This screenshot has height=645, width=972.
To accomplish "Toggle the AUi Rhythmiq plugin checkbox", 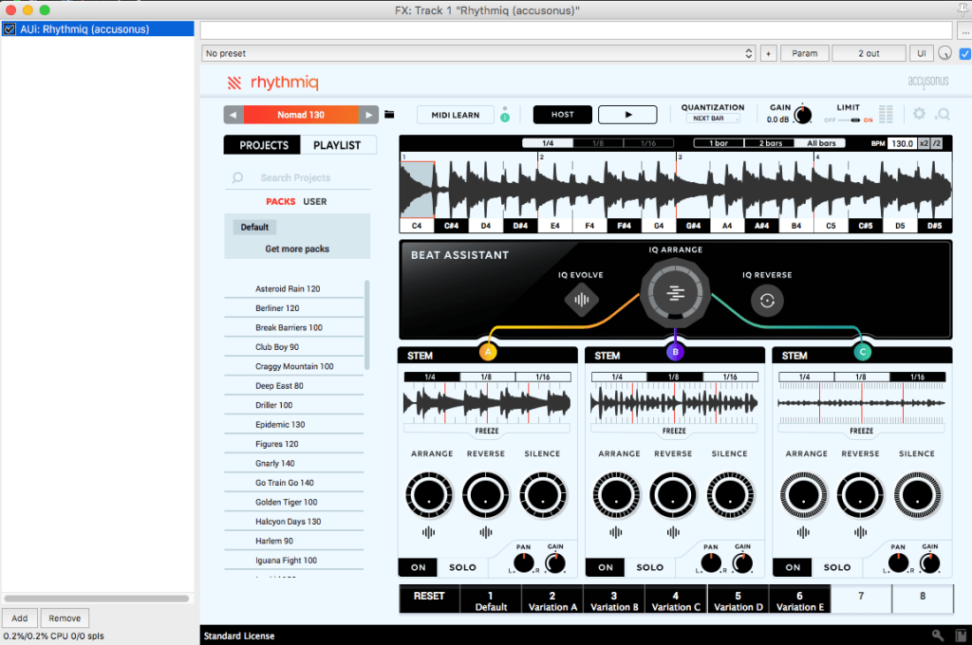I will coord(9,29).
